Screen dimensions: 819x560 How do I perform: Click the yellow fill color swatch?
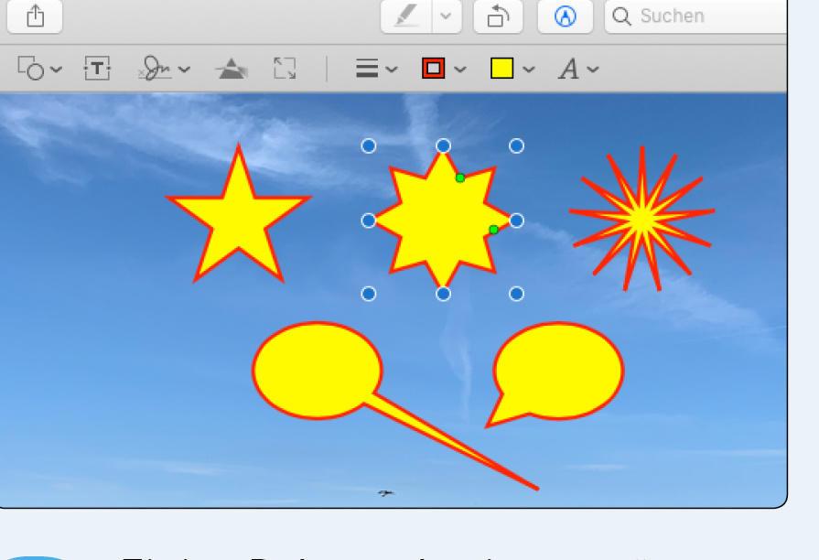[502, 69]
